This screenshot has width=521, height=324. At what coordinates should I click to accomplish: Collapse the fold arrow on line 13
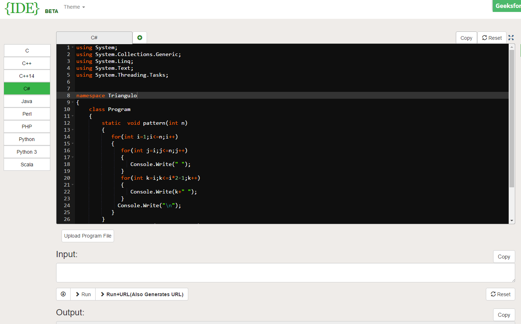(72, 129)
